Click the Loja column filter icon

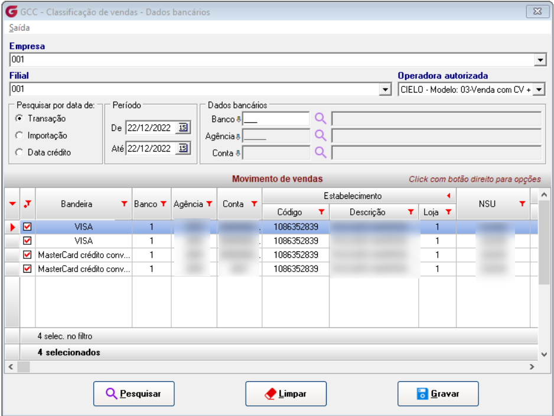(x=448, y=212)
